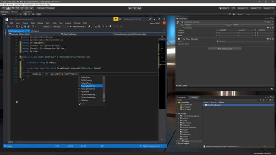276x155 pixels.
Task: Select the Plugins folder in Assets tree
Action: 185,130
